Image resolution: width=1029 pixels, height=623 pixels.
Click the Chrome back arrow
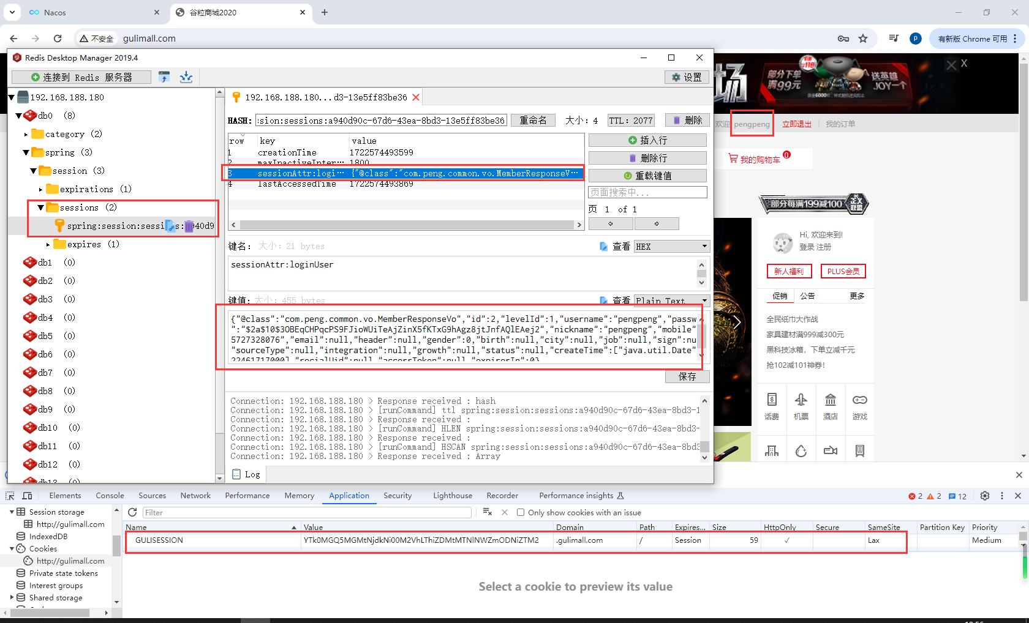[13, 39]
